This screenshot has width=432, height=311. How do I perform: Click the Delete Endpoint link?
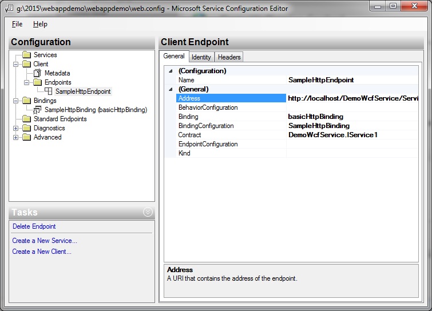pos(34,226)
